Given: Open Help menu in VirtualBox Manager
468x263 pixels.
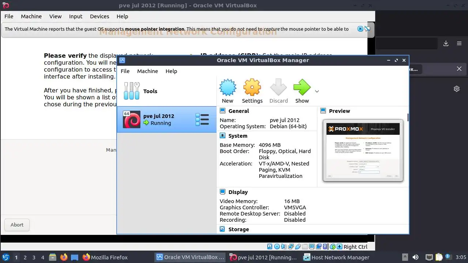Looking at the screenshot, I should point(171,71).
